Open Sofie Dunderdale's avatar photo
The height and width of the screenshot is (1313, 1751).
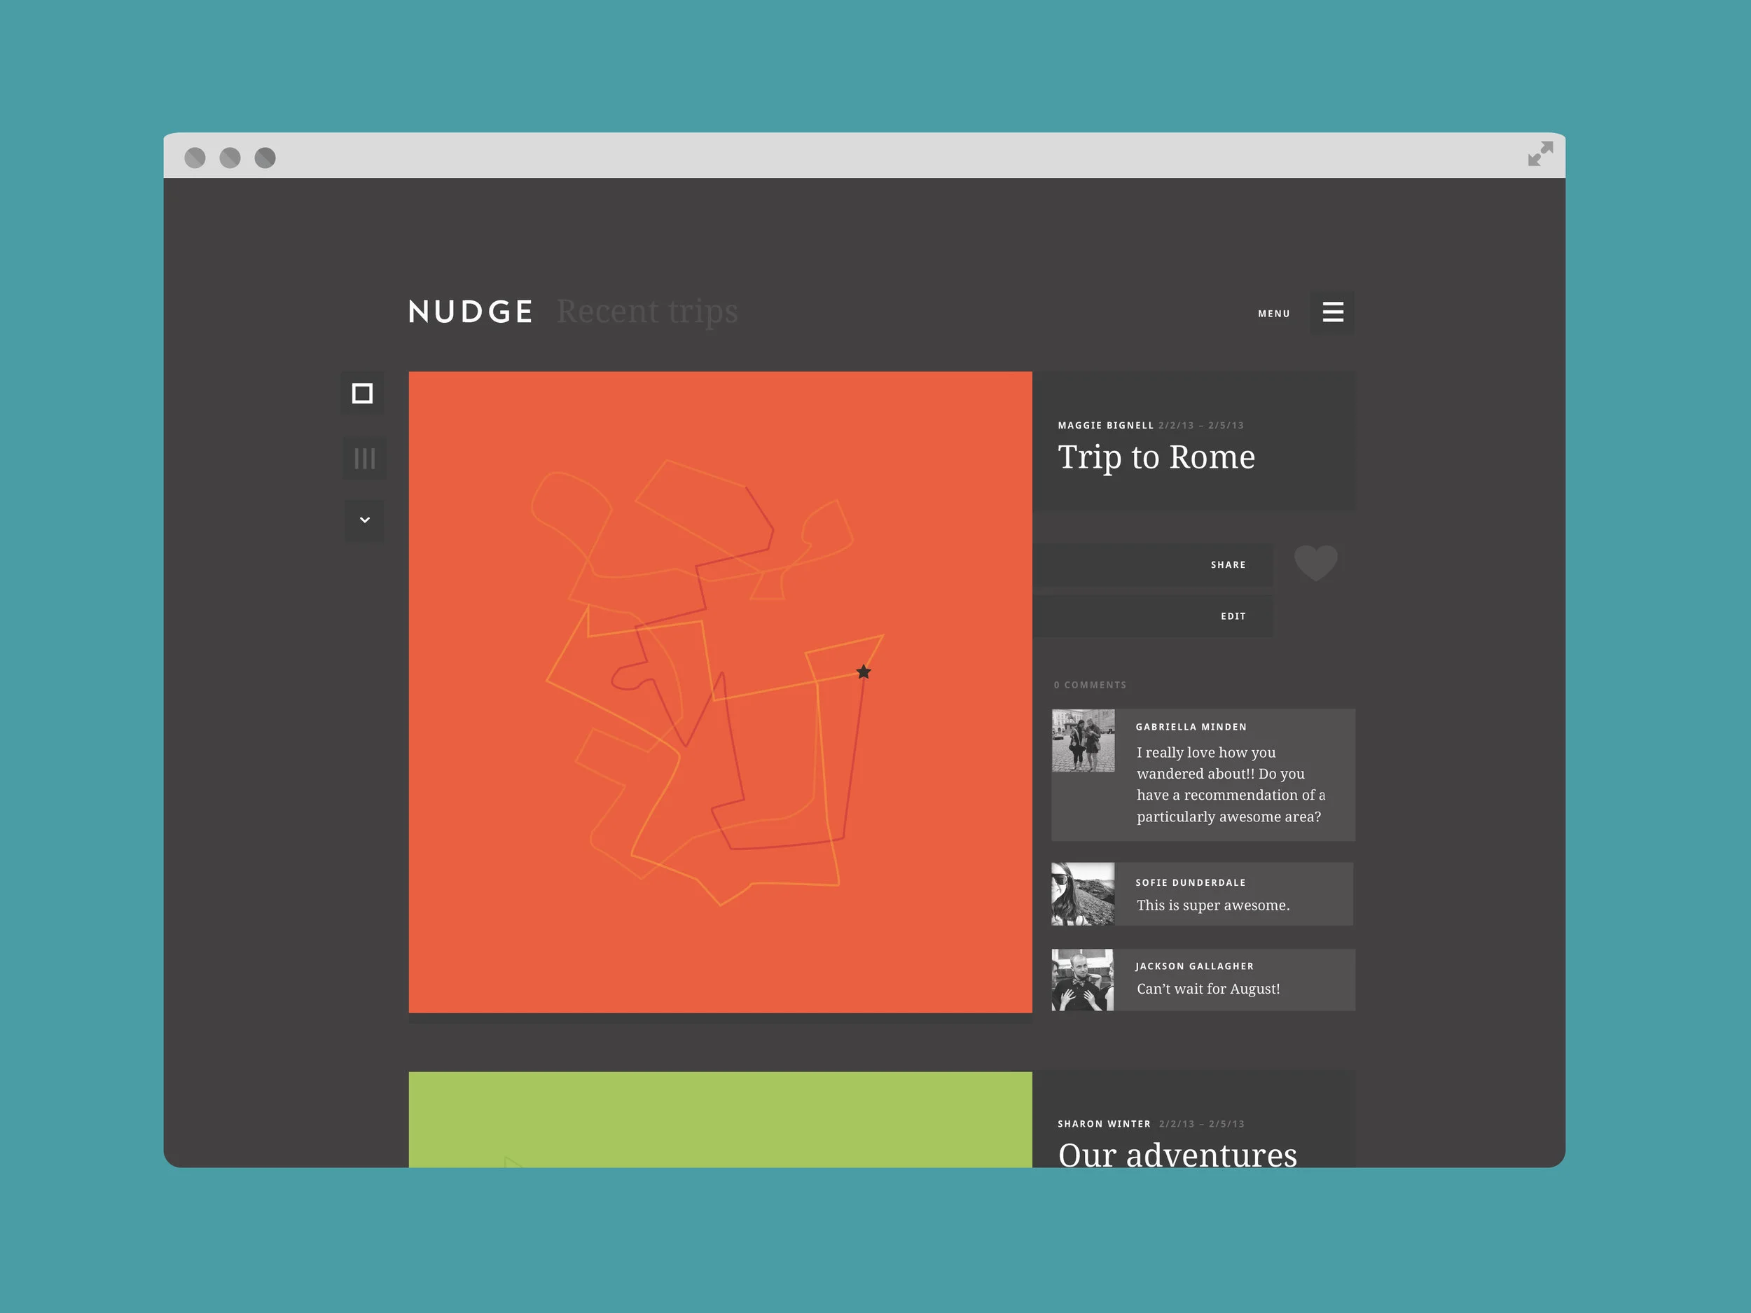coord(1082,894)
